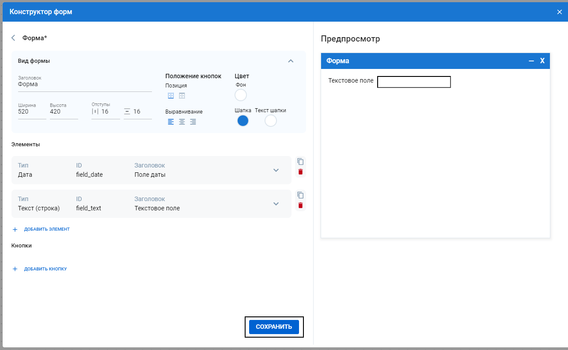Image resolution: width=568 pixels, height=350 pixels.
Task: Collapse the Вид формы section
Action: (291, 61)
